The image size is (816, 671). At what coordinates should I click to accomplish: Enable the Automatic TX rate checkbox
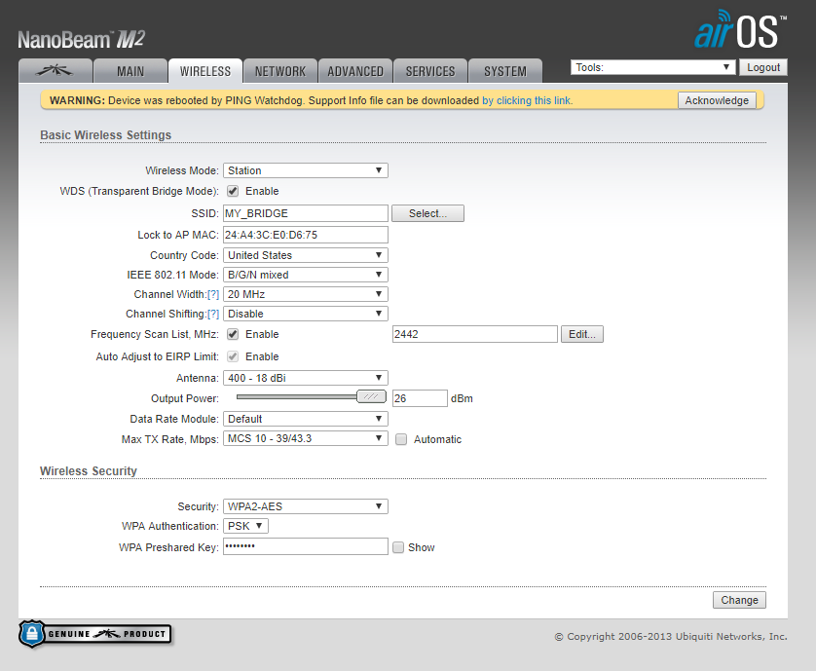[401, 439]
